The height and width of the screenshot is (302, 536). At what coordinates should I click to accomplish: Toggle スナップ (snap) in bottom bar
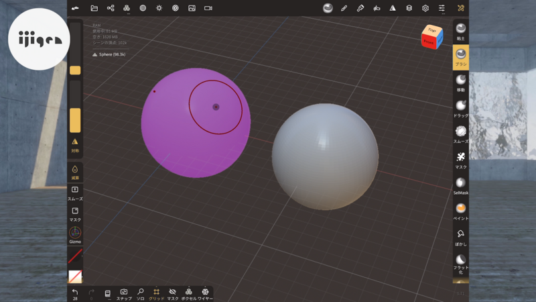pyautogui.click(x=124, y=294)
